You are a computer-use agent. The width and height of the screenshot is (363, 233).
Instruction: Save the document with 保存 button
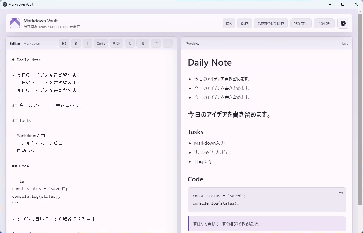click(x=245, y=24)
